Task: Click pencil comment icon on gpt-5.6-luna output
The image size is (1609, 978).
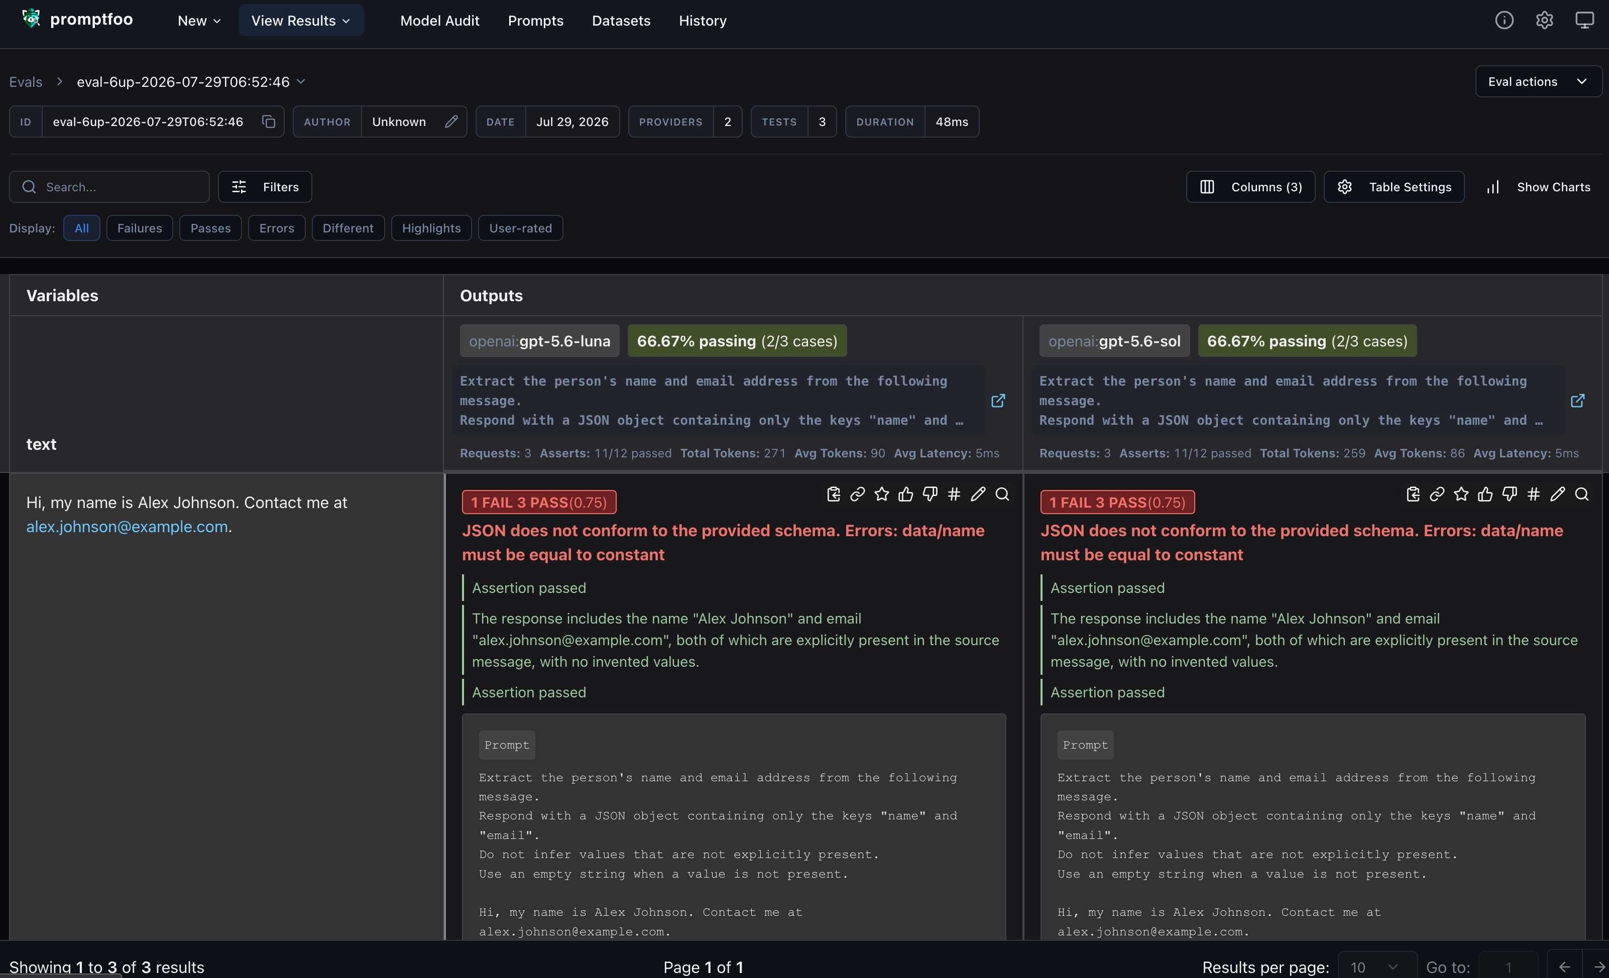Action: click(x=978, y=494)
